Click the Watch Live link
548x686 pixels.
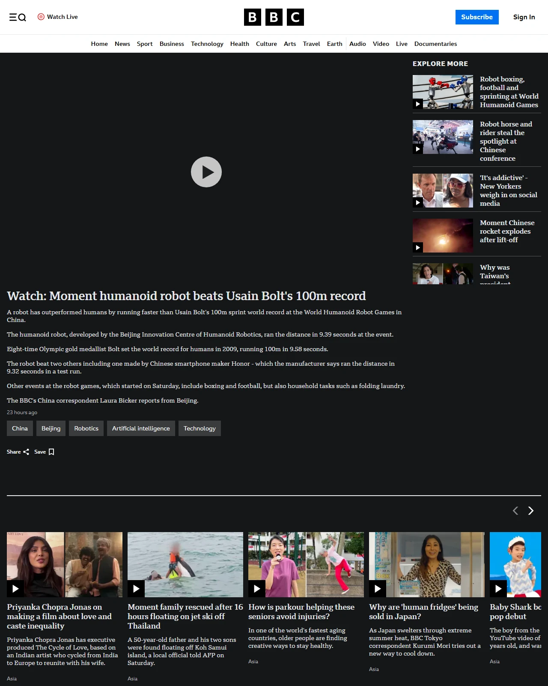[63, 17]
